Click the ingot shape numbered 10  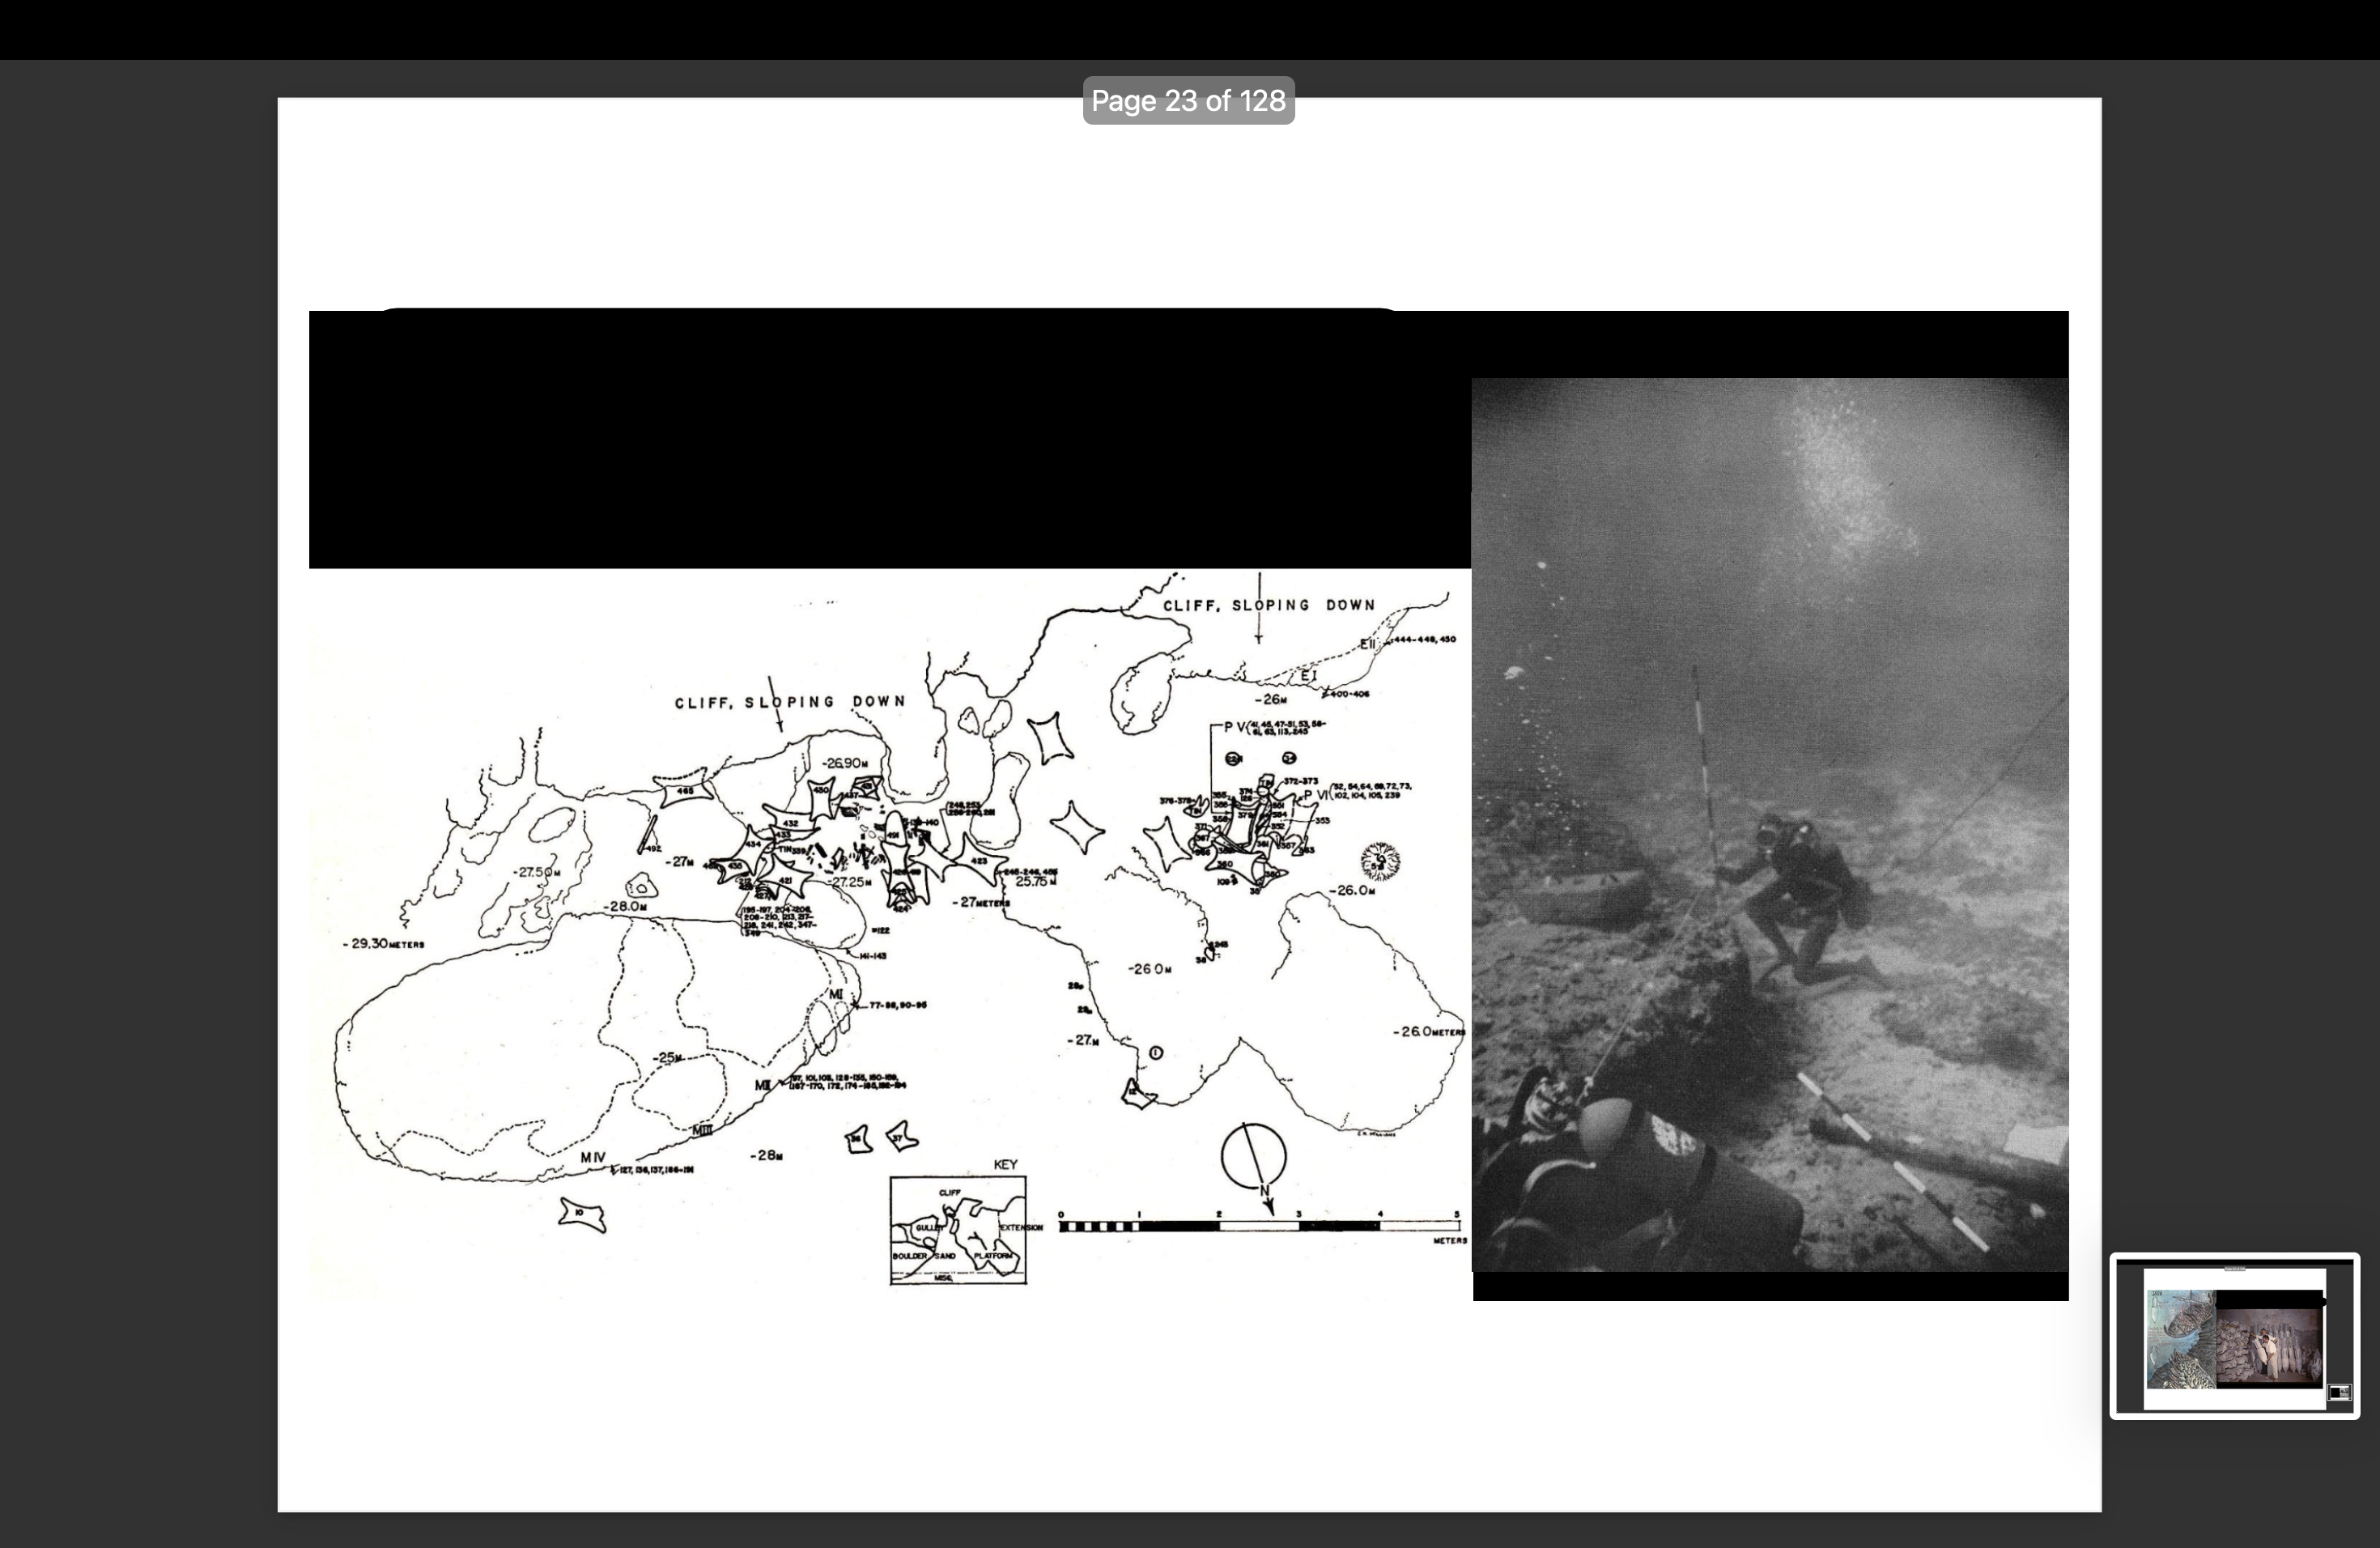coord(582,1214)
